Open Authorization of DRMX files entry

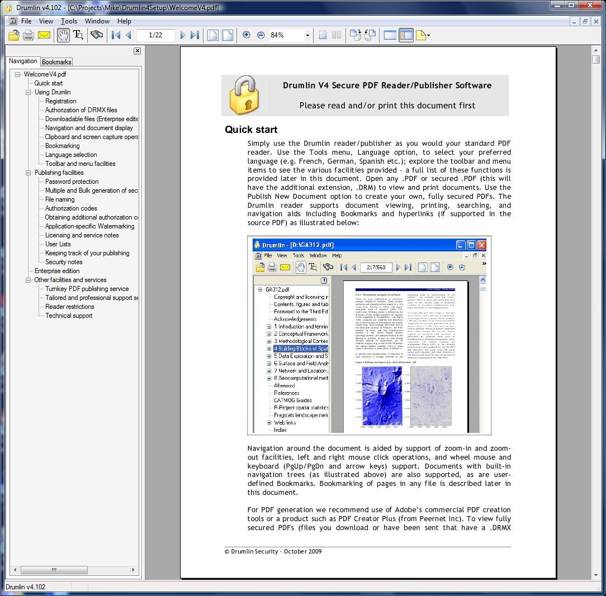[81, 109]
